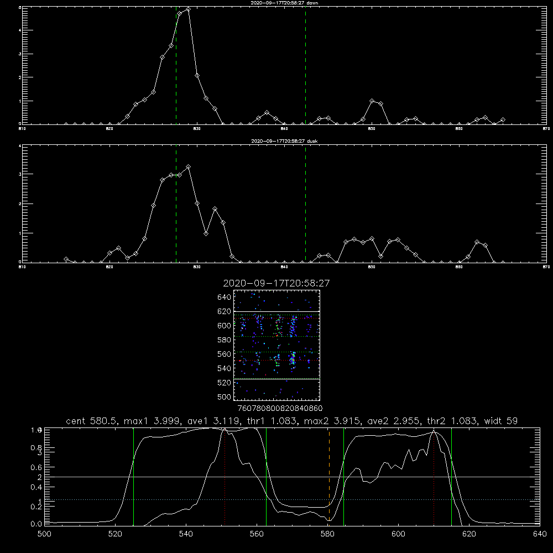The width and height of the screenshot is (553, 553).
Task: Select the "max1 3.999" value in the stats header
Action: point(152,421)
